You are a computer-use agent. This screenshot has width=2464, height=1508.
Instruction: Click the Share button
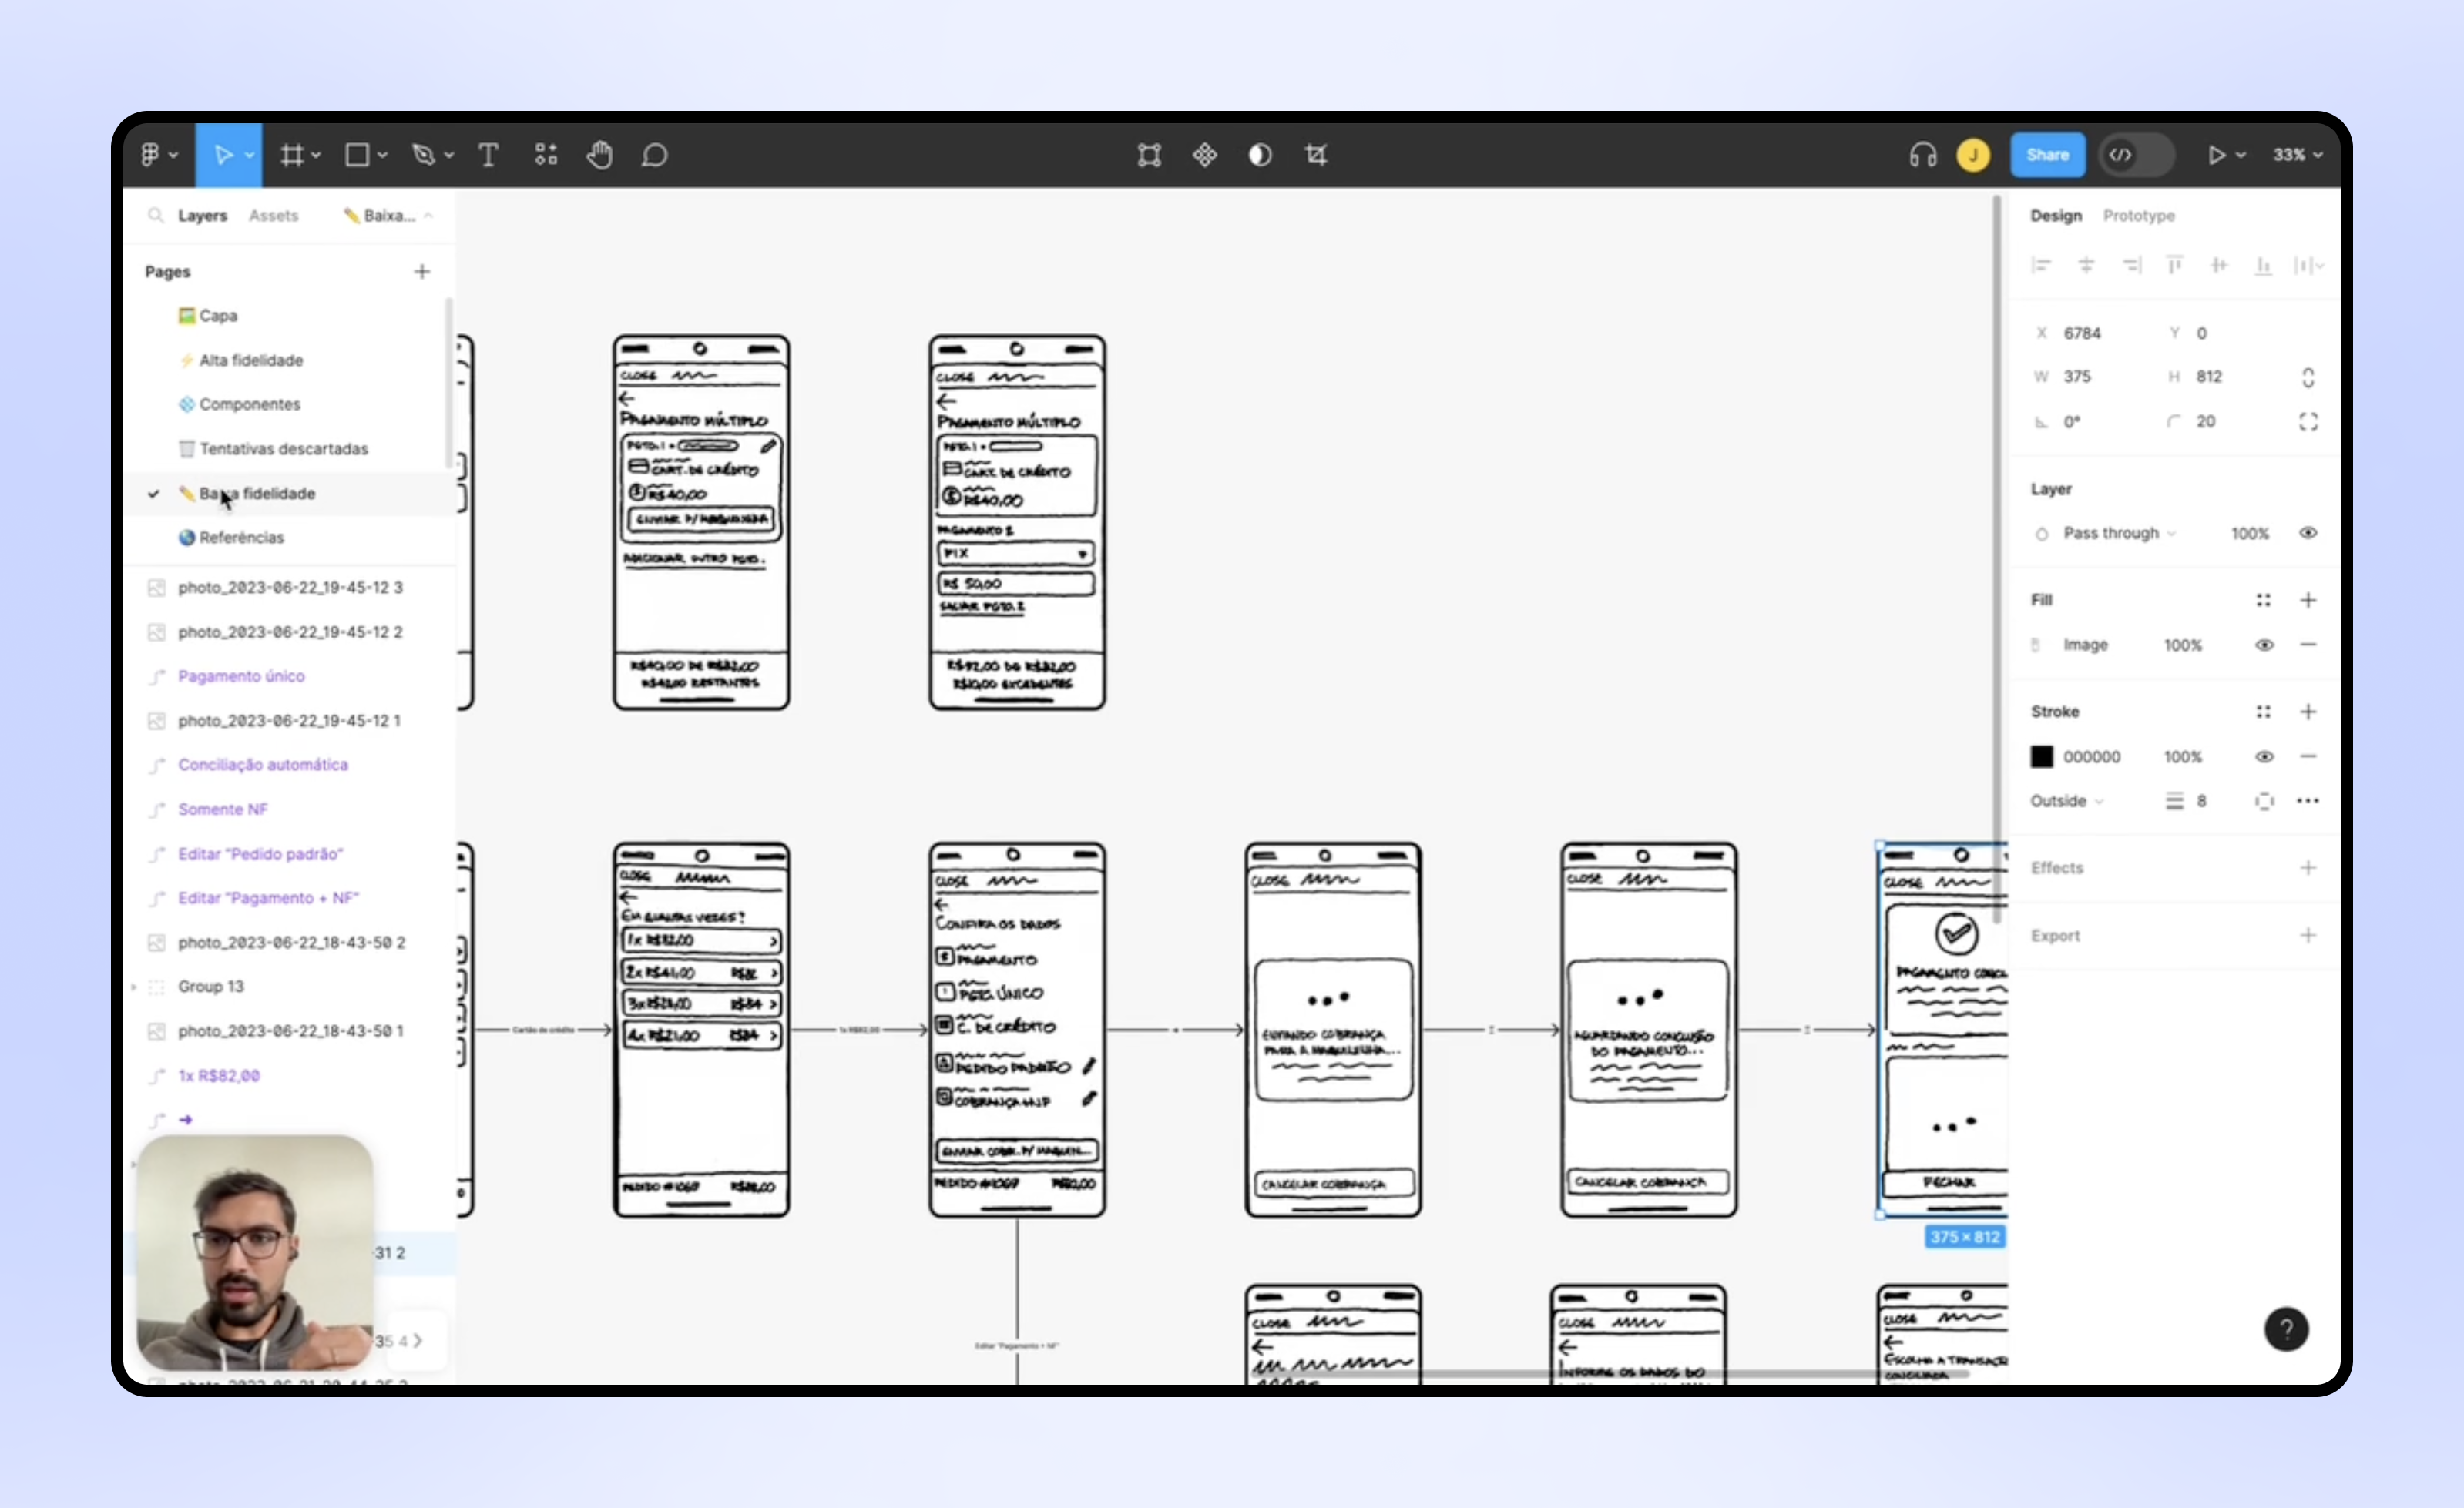2047,154
